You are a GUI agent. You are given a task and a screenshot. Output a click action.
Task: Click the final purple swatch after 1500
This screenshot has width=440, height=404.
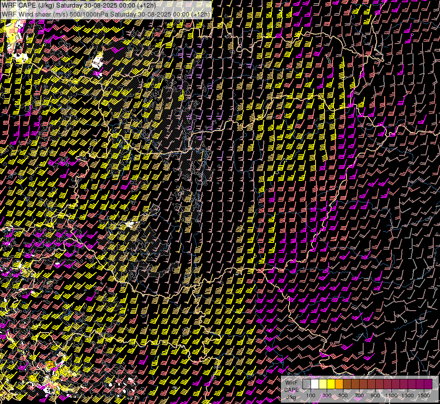click(x=428, y=384)
